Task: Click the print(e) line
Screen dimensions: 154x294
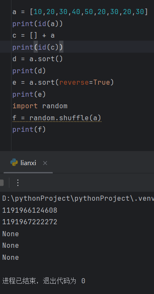Action: tap(29, 94)
